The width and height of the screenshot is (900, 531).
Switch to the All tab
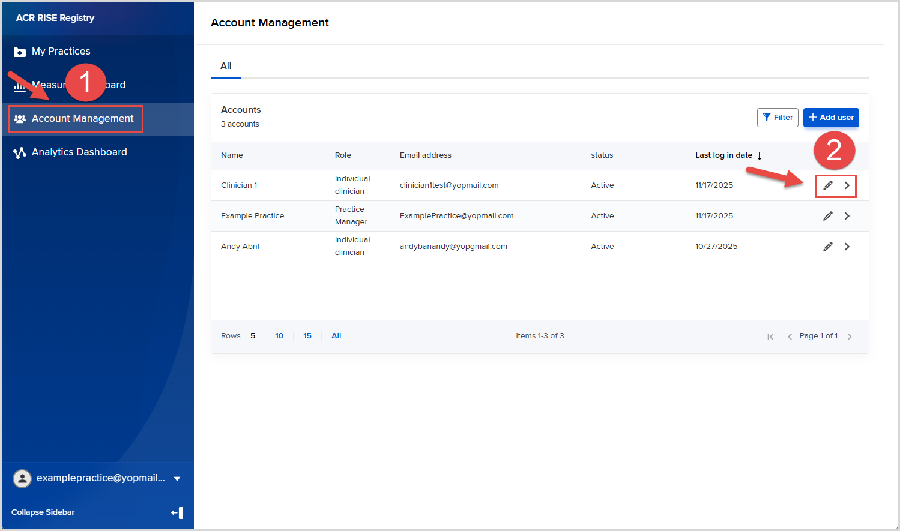226,66
